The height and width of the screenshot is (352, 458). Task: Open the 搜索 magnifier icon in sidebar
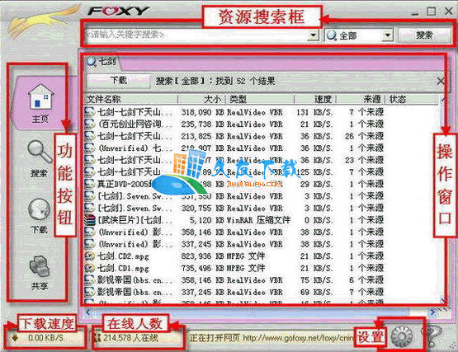click(40, 152)
